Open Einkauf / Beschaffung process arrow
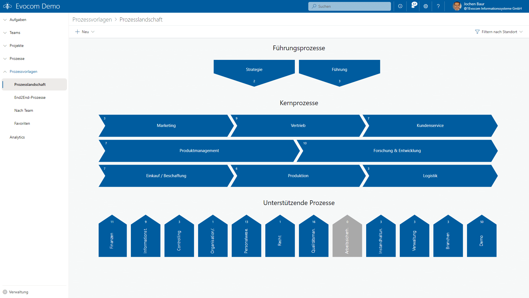Image resolution: width=529 pixels, height=298 pixels. pyautogui.click(x=166, y=176)
